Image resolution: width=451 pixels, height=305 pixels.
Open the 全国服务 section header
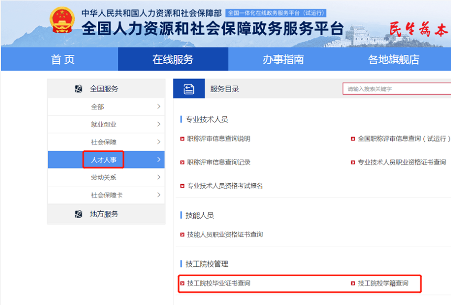(x=106, y=89)
